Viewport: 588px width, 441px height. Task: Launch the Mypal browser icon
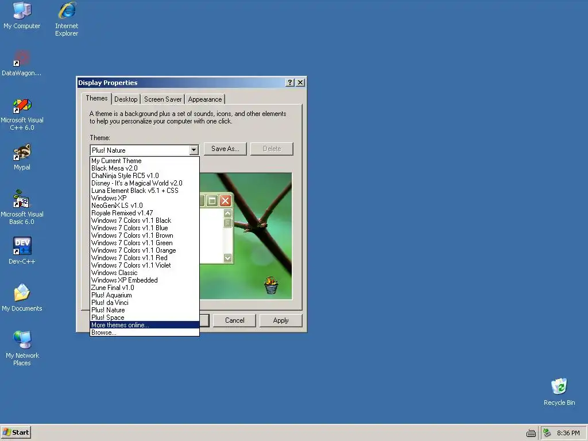pyautogui.click(x=22, y=157)
